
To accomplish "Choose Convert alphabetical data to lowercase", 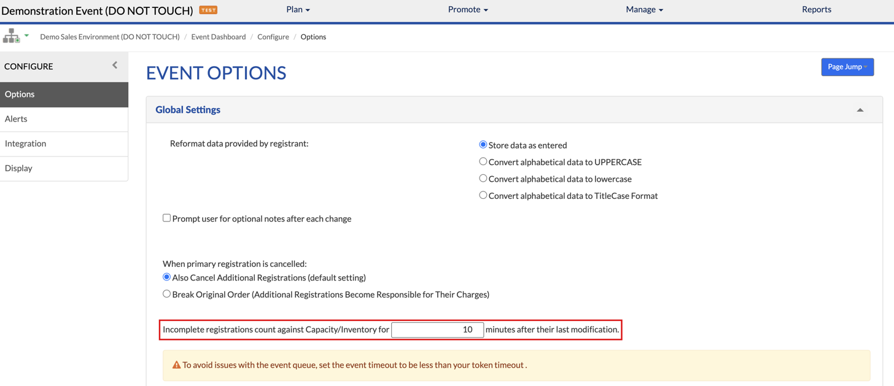I will [x=483, y=179].
